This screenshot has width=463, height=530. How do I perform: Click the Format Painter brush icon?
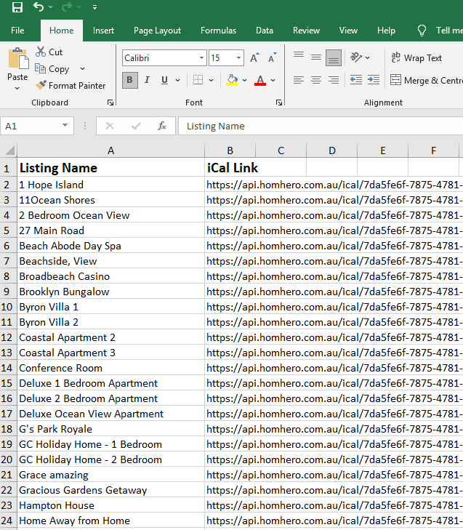coord(41,86)
